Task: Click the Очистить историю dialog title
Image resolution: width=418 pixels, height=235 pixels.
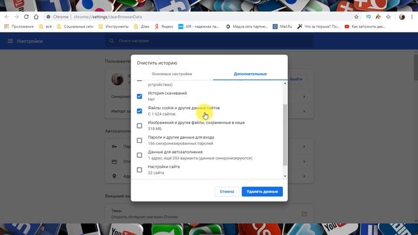Action: click(x=157, y=63)
